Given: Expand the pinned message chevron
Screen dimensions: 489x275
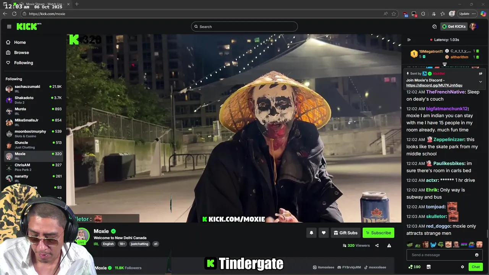Looking at the screenshot, I should [x=481, y=82].
